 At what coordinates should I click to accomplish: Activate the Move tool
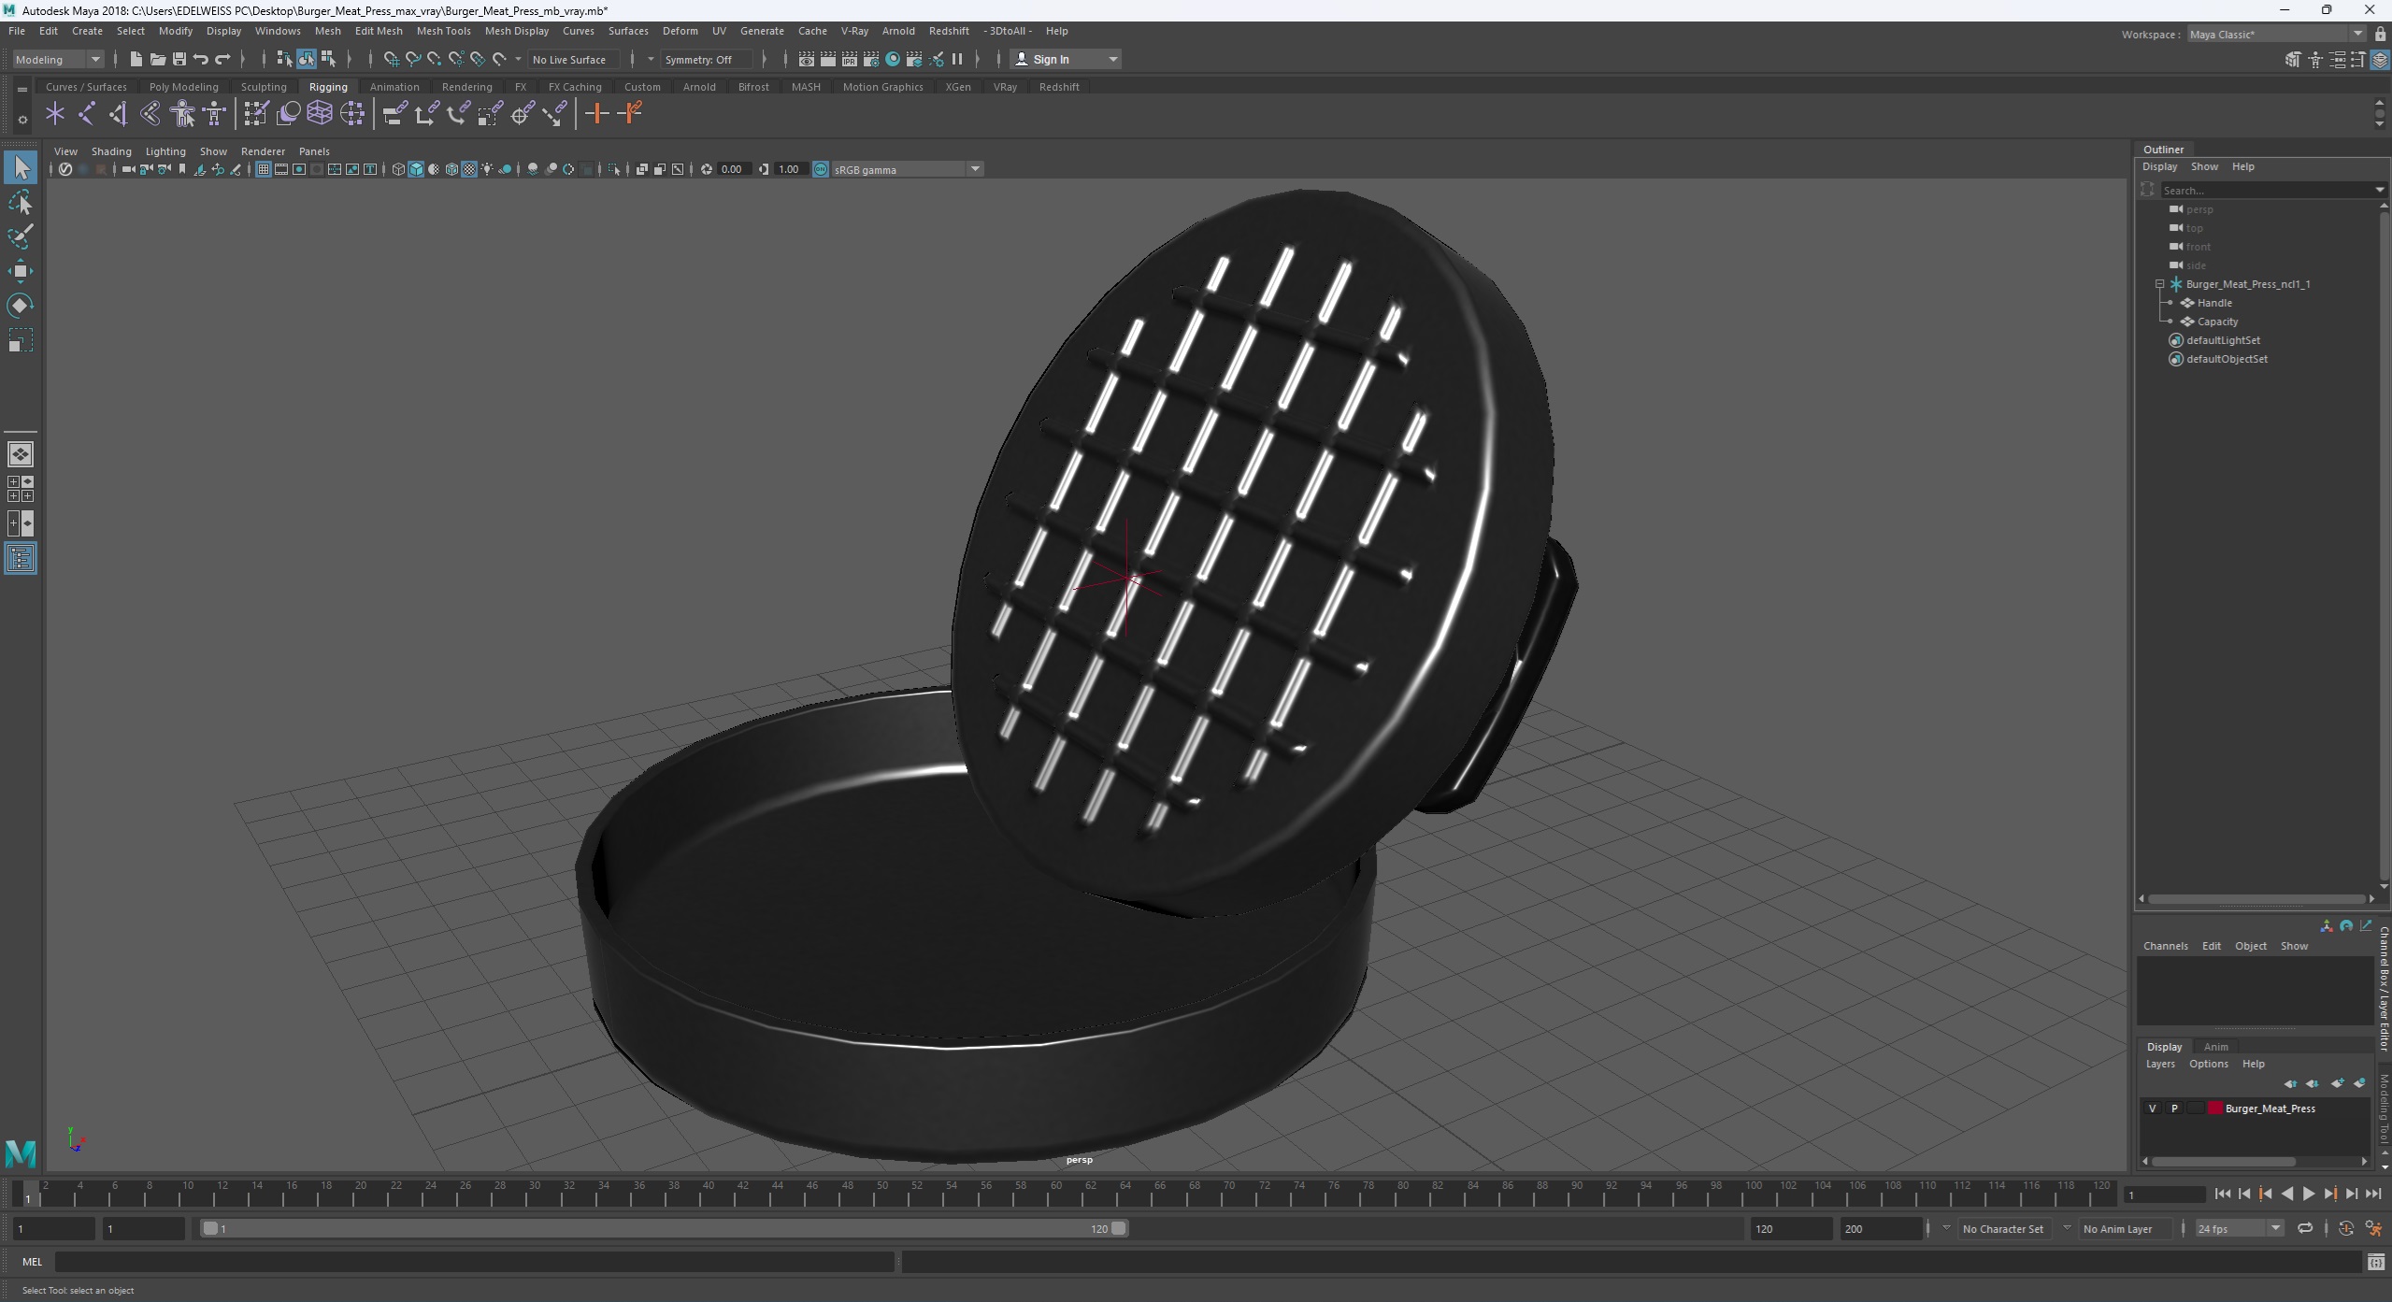click(21, 271)
